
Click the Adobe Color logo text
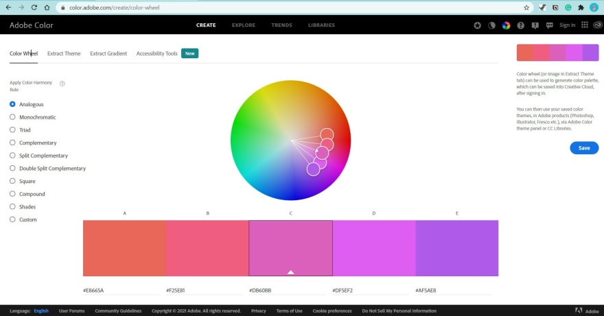click(x=31, y=25)
